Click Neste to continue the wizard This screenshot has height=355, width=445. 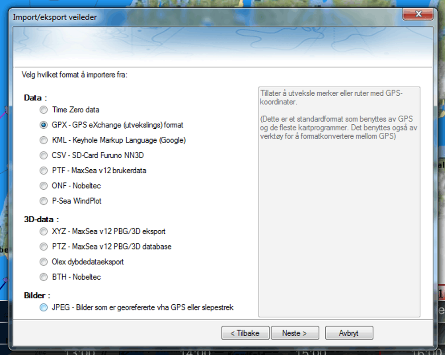pos(294,333)
